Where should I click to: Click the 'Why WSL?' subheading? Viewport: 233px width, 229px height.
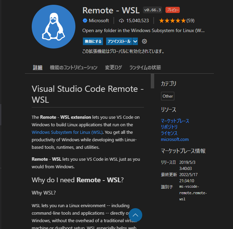[x=44, y=193]
